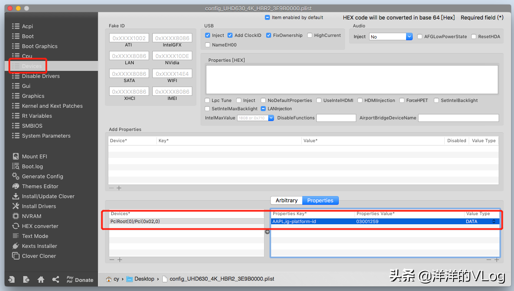Open Install/Update Clover
514x291 pixels.
point(48,196)
